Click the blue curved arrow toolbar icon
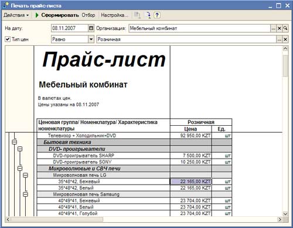293x228 pixels. click(x=148, y=15)
